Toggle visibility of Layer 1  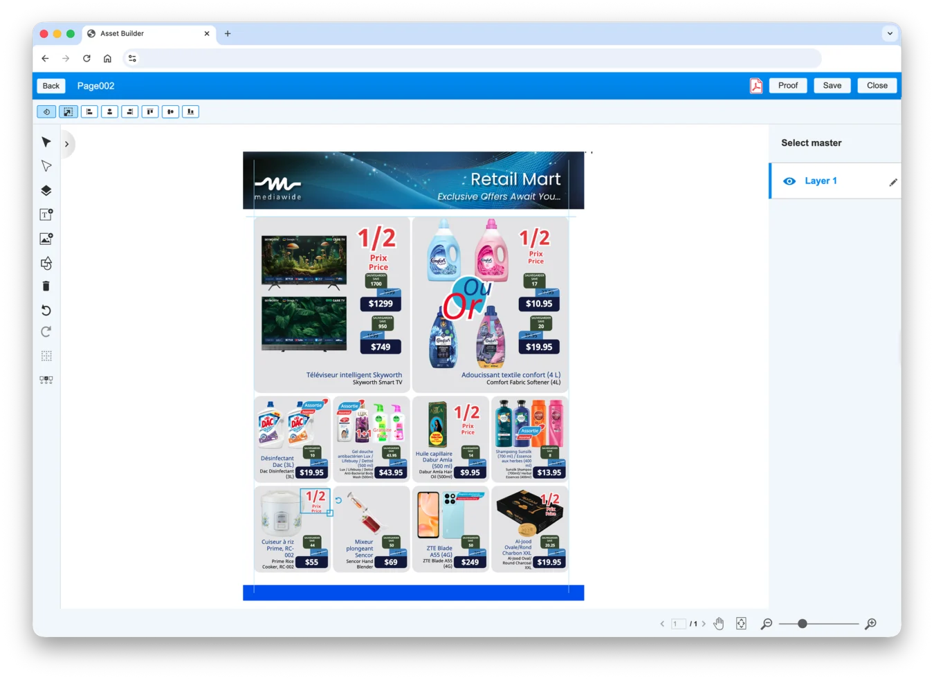pyautogui.click(x=789, y=181)
